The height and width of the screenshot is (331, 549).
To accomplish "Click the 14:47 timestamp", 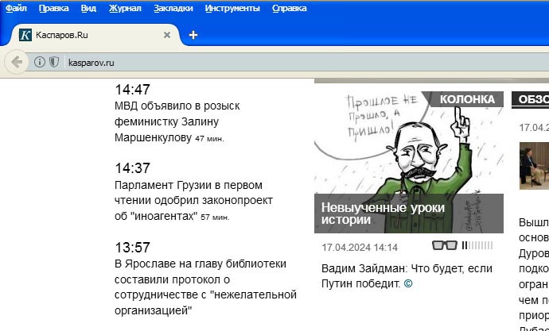I will pyautogui.click(x=132, y=90).
